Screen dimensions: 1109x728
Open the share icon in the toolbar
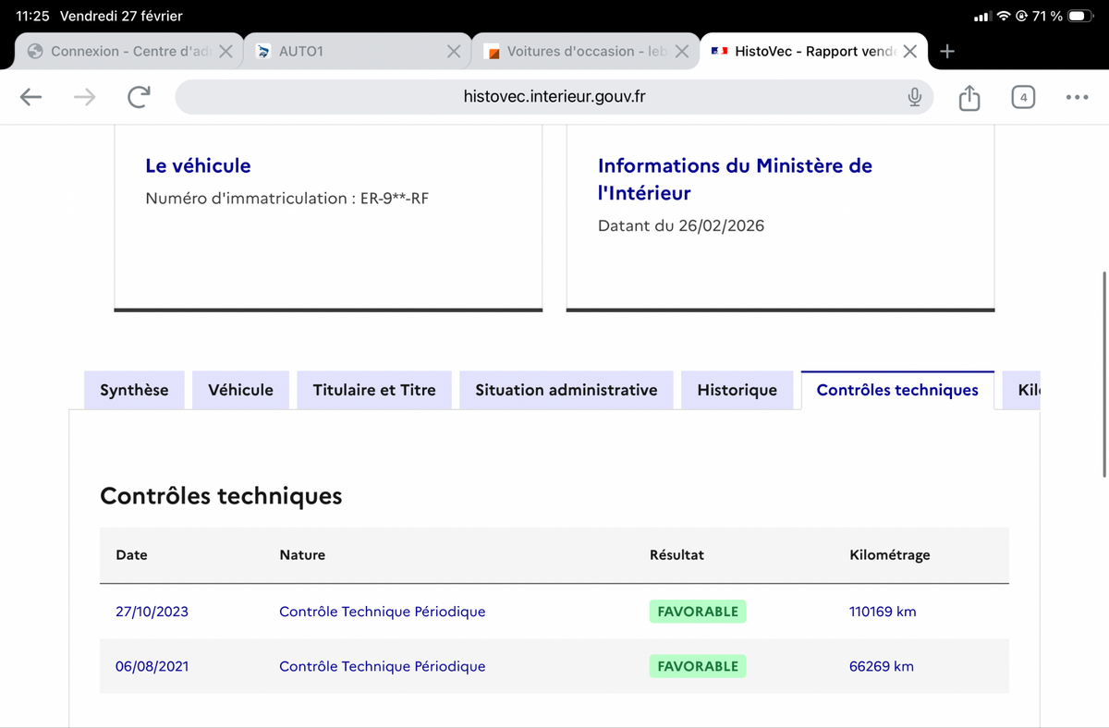pos(969,97)
